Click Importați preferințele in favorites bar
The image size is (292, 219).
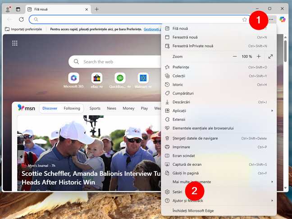(23, 29)
